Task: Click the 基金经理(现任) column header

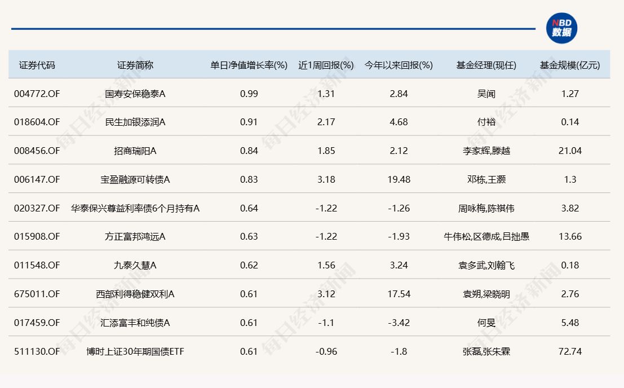Action: coord(486,65)
